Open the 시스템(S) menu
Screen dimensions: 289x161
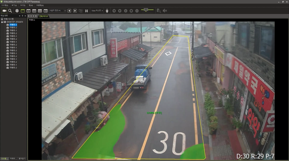5,5
